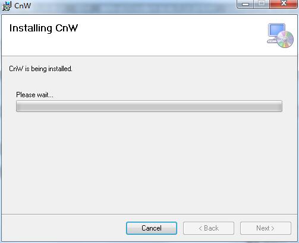Click the disabled Next button

(266, 228)
